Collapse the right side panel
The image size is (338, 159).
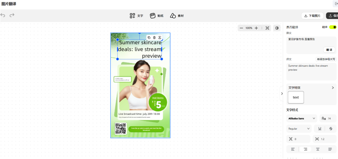coord(281,94)
